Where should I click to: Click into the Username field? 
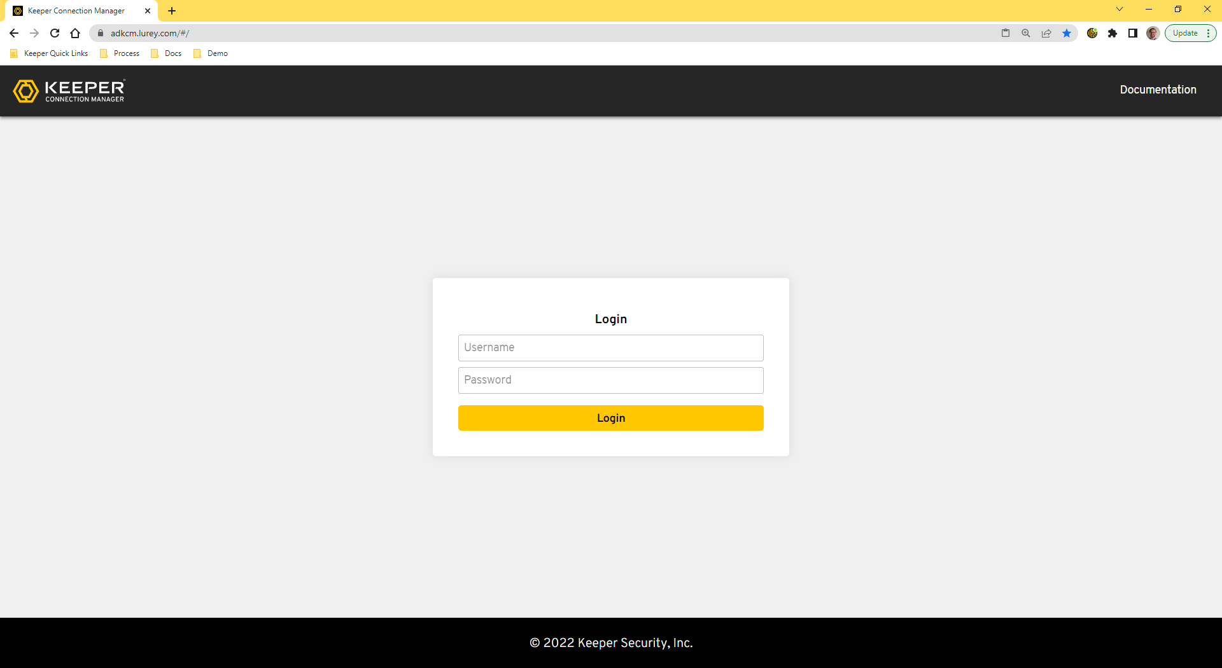tap(610, 348)
